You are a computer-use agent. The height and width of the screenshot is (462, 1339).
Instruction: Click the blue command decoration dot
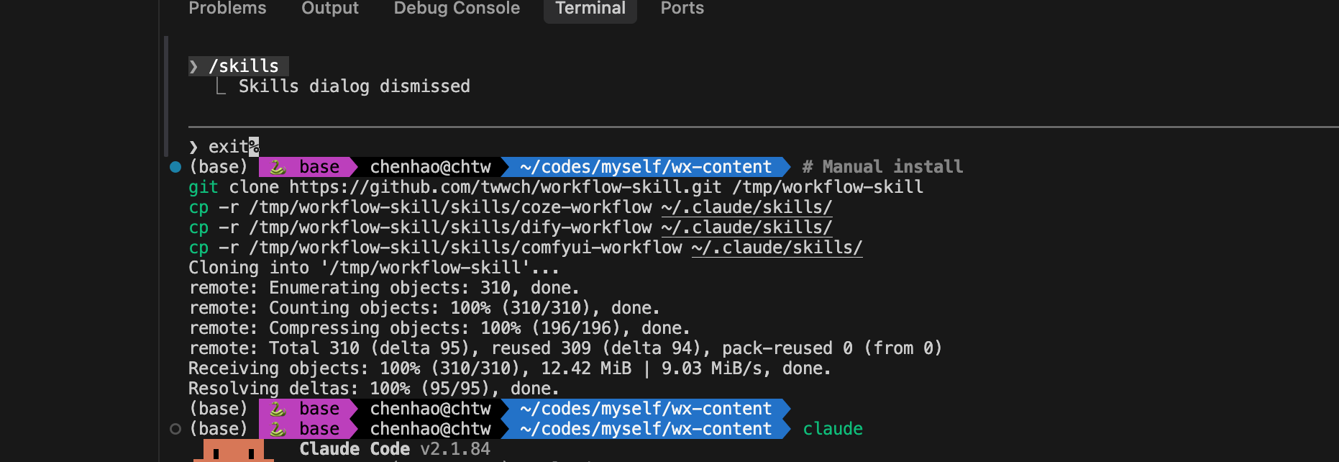pyautogui.click(x=175, y=167)
